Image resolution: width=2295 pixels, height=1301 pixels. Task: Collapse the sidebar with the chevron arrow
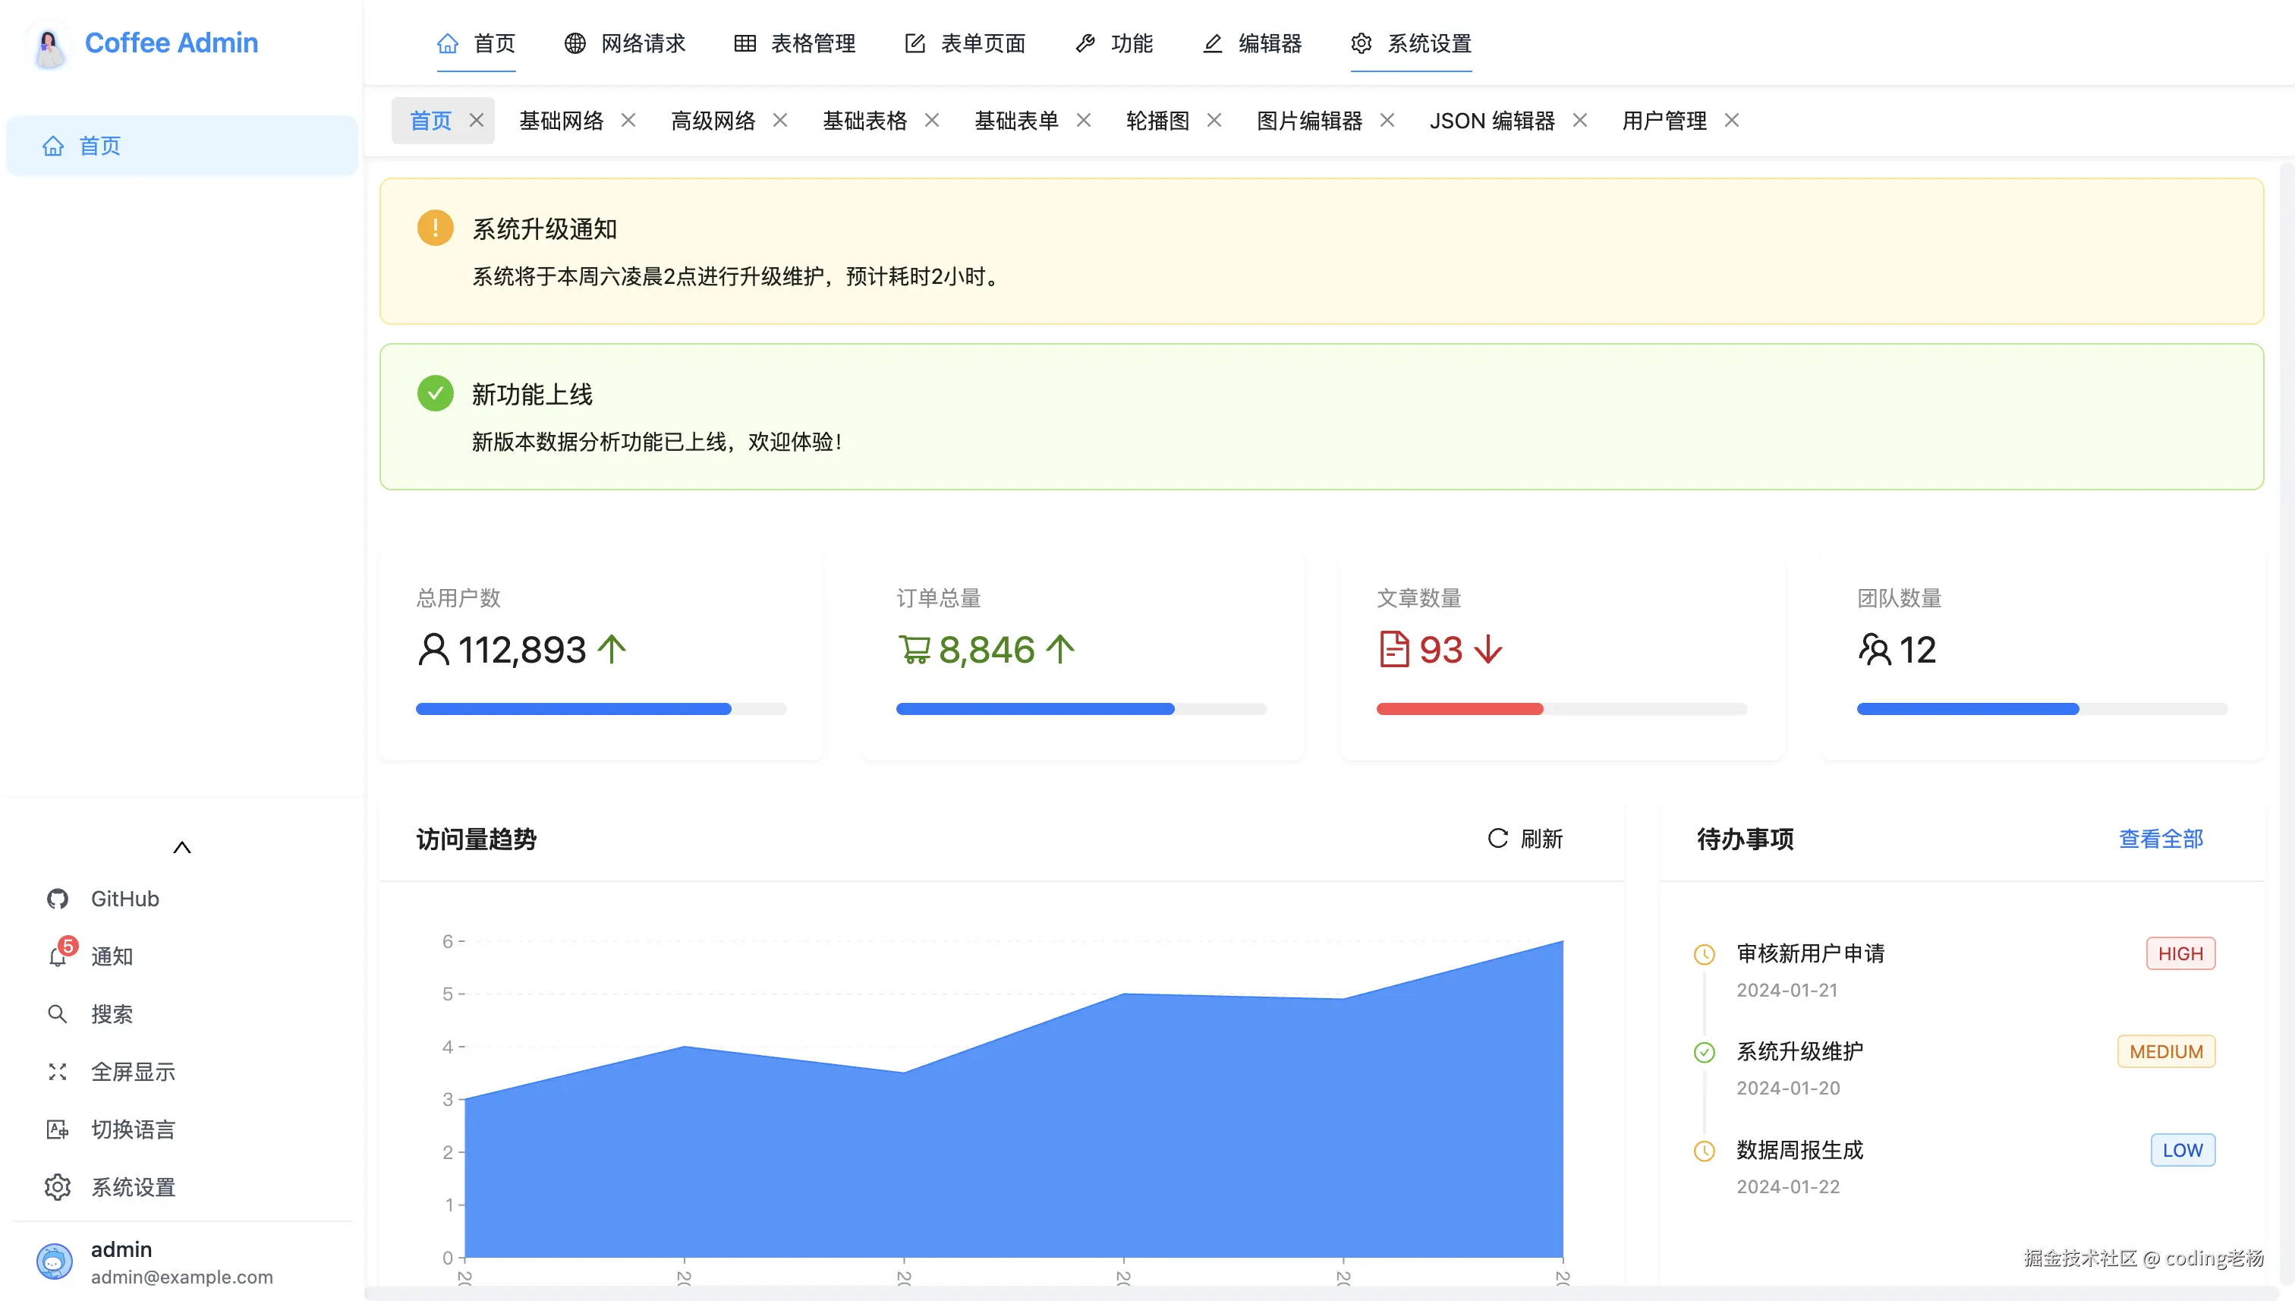pyautogui.click(x=181, y=846)
